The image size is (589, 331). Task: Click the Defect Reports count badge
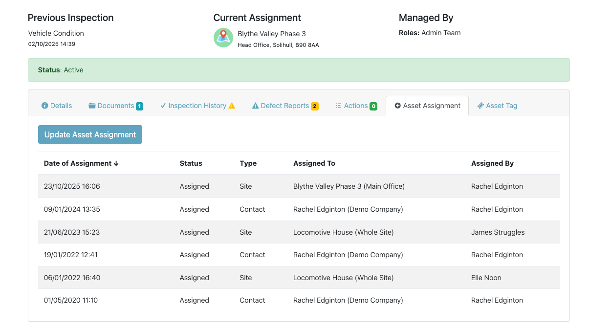point(314,106)
